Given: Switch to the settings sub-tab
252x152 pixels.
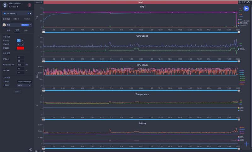Looking at the screenshot, I should (17, 30).
